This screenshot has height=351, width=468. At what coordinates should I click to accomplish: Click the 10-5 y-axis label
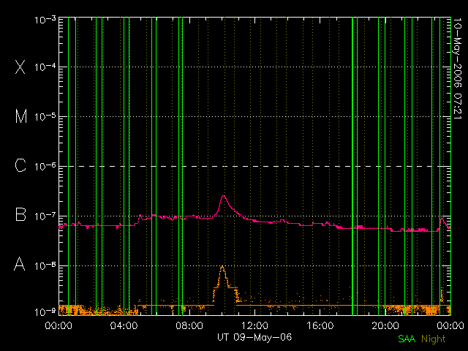pos(45,117)
